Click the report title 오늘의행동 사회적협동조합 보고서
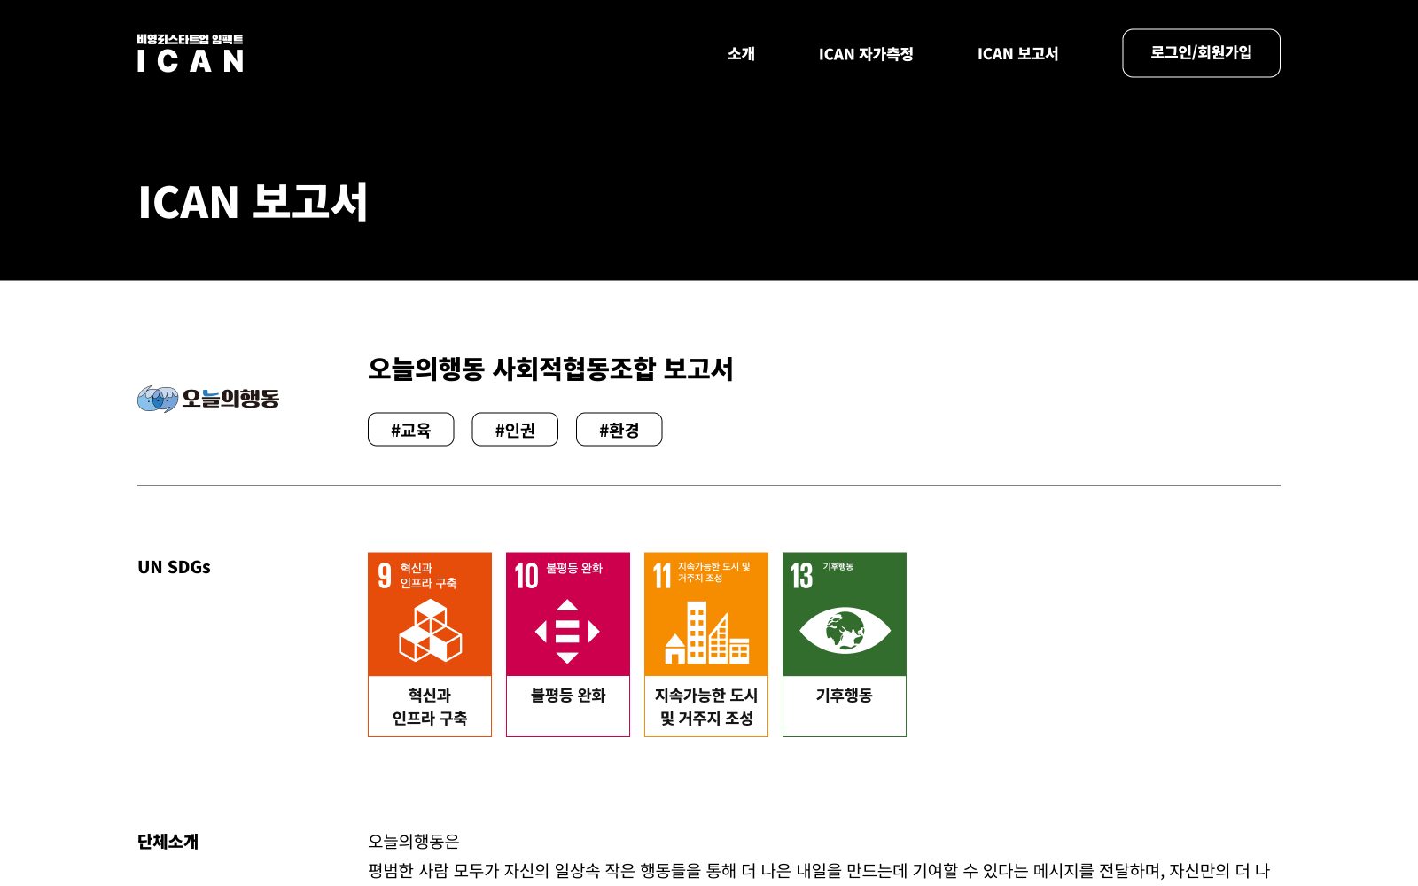 point(550,369)
